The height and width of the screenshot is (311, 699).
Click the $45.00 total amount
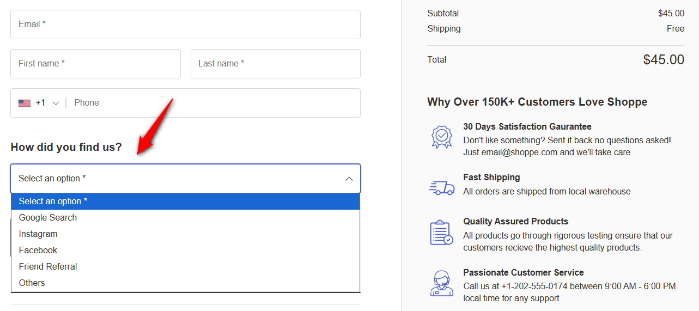[664, 60]
